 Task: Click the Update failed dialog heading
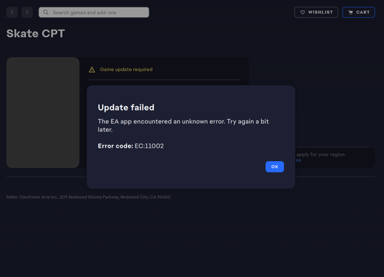coord(126,107)
